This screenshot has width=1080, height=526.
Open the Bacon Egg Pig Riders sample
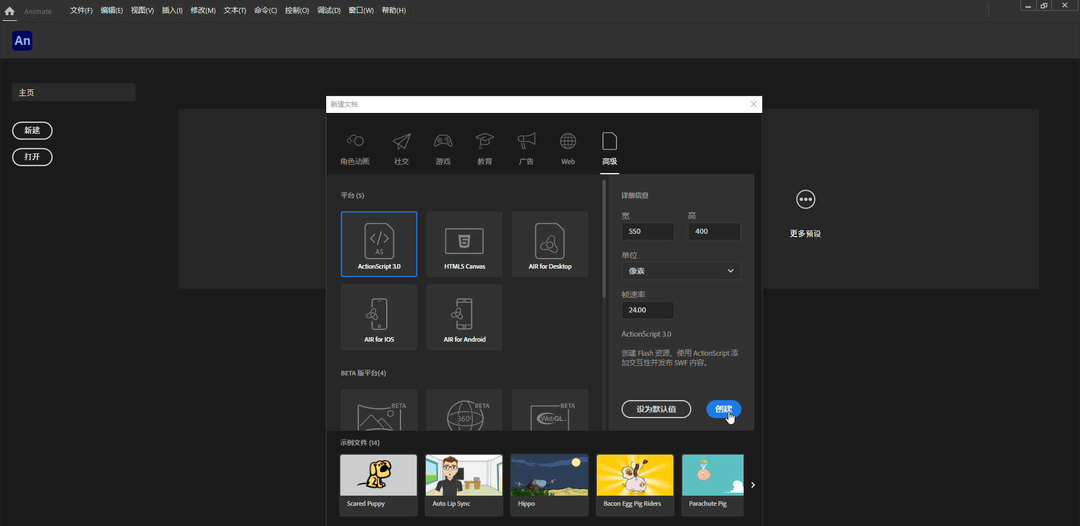pyautogui.click(x=635, y=485)
